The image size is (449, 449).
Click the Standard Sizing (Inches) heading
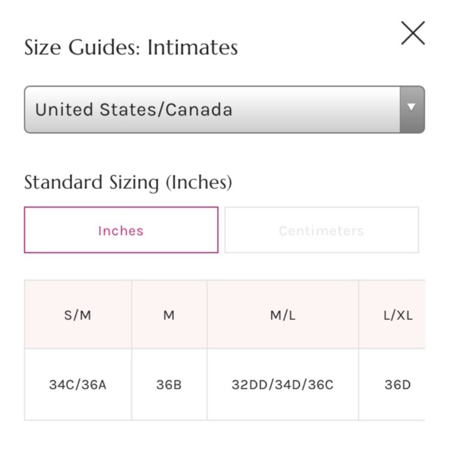point(128,183)
